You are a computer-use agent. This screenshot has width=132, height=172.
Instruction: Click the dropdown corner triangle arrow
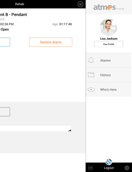[x=70, y=130]
